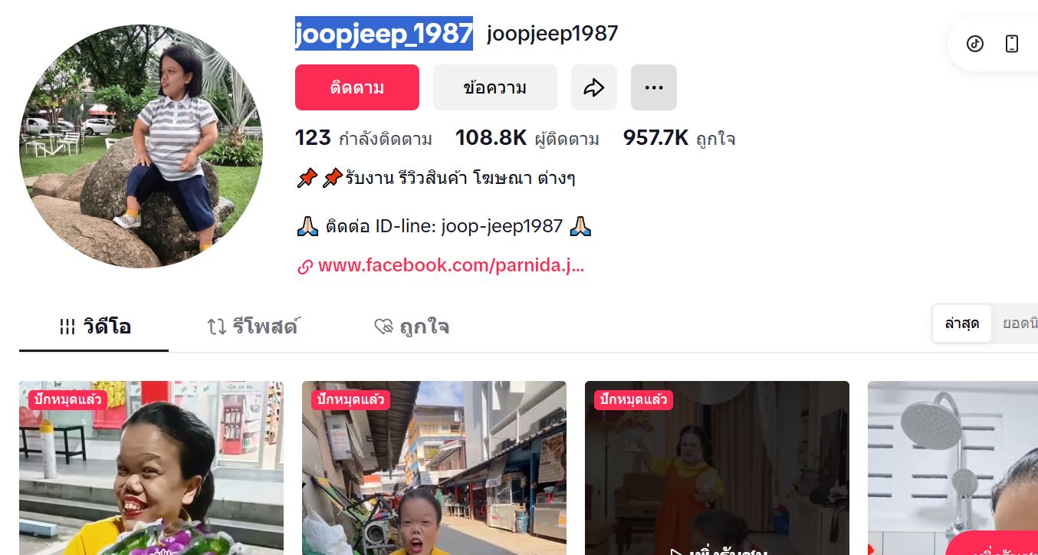Switch to the รีโพสต์ tab
This screenshot has width=1038, height=555.
coord(253,327)
